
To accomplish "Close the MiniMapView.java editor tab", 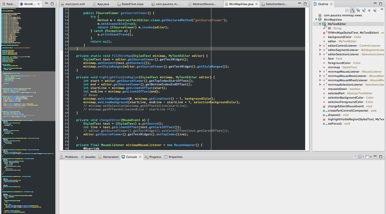I will pyautogui.click(x=257, y=4).
